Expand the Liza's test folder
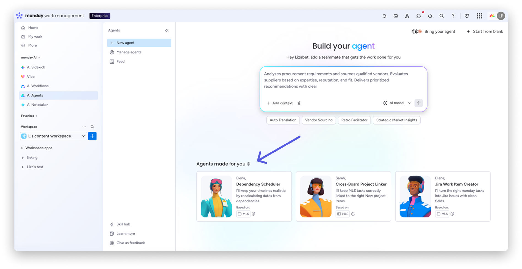The width and height of the screenshot is (522, 269). (23, 167)
